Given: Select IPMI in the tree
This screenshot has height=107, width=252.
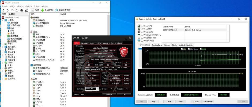Looking at the screenshot, I should point(11,31).
